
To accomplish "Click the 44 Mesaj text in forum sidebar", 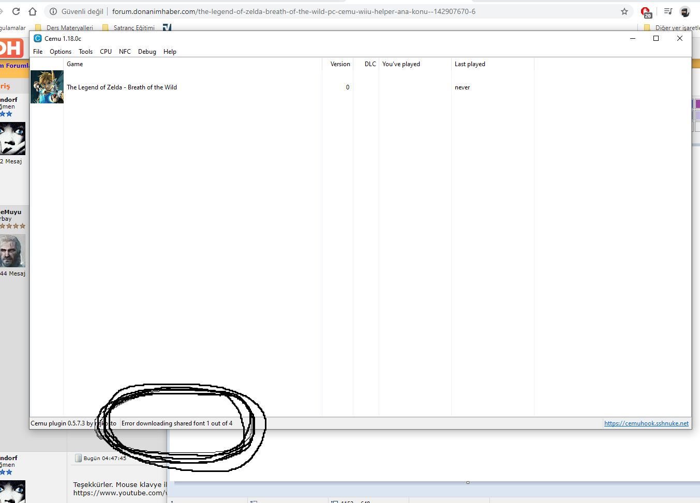I will tap(12, 273).
